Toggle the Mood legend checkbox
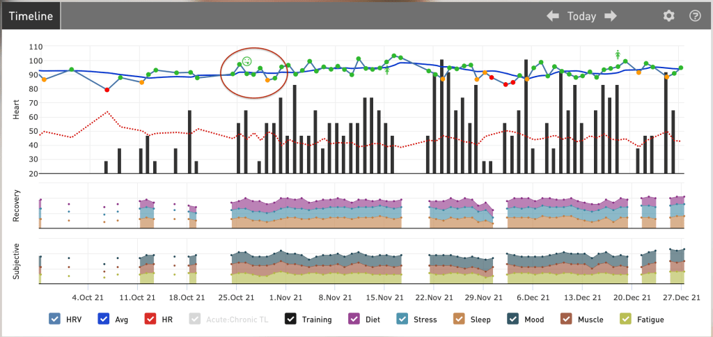This screenshot has width=713, height=337. (x=515, y=320)
